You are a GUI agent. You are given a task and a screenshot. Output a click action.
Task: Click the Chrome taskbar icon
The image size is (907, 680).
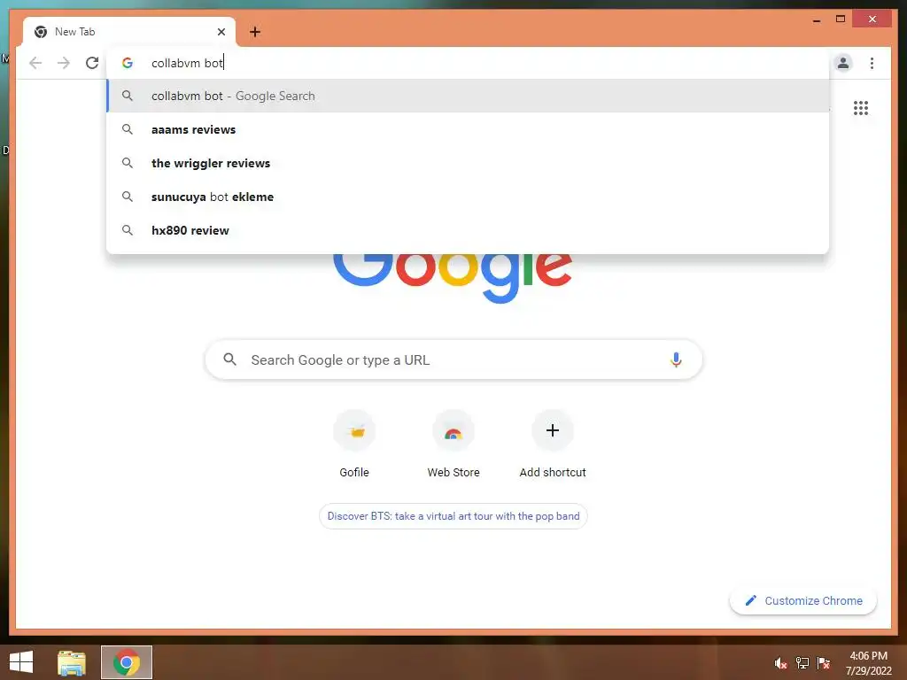click(127, 662)
